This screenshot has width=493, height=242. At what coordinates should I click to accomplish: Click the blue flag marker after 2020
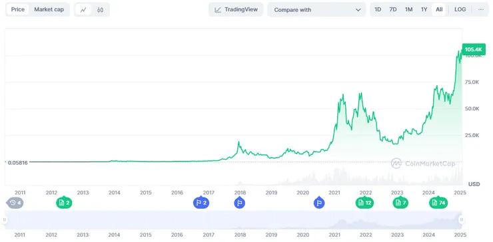pos(319,203)
